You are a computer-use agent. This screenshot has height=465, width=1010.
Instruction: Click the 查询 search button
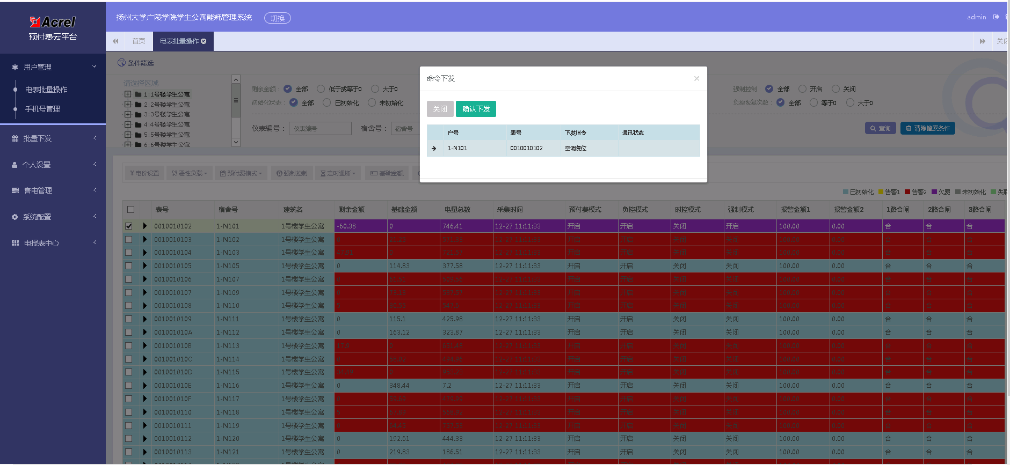pos(880,128)
